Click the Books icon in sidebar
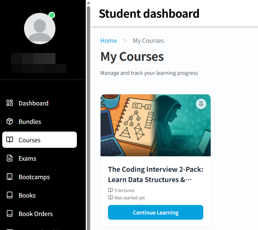 [x=10, y=195]
